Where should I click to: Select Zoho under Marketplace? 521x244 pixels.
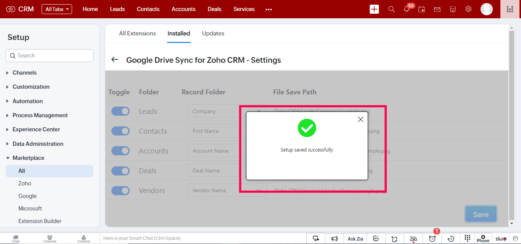(25, 183)
